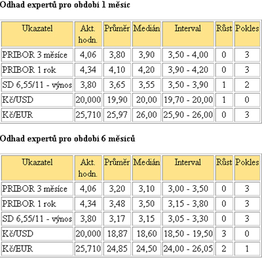Viewport: 262px width, 258px height.
Task: Select the Růst header in the top table
Action: tap(224, 34)
